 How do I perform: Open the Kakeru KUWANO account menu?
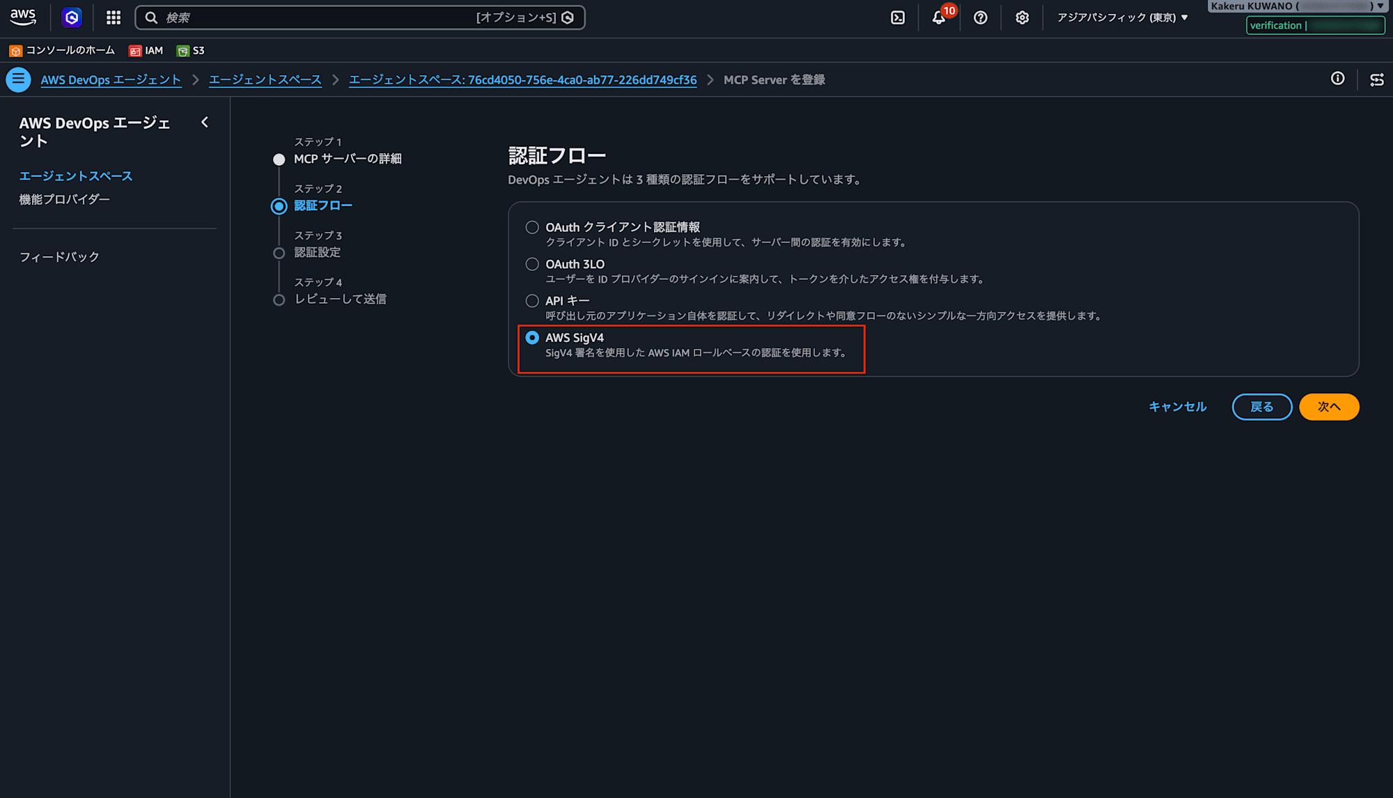[1297, 6]
